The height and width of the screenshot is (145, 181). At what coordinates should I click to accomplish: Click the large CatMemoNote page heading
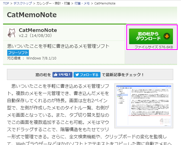click(32, 15)
